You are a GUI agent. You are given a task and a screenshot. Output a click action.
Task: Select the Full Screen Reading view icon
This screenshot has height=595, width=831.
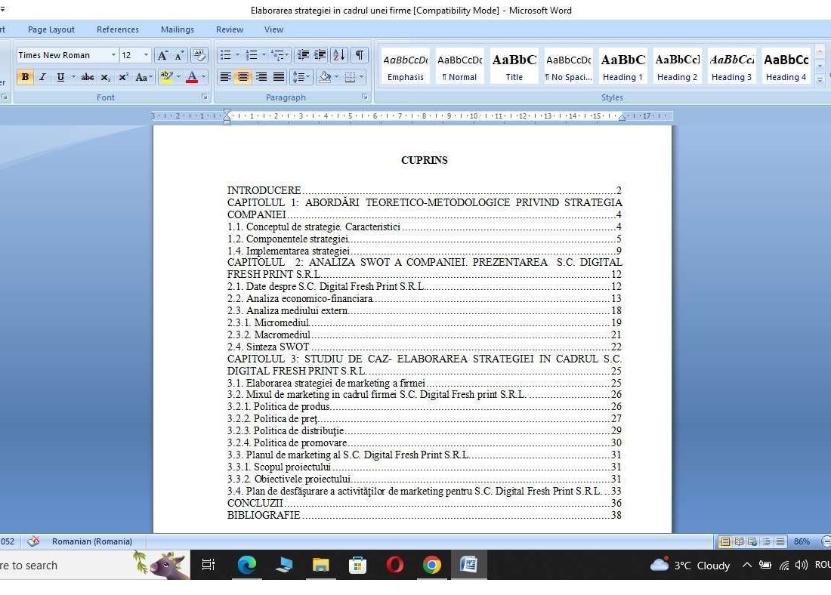[x=740, y=541]
